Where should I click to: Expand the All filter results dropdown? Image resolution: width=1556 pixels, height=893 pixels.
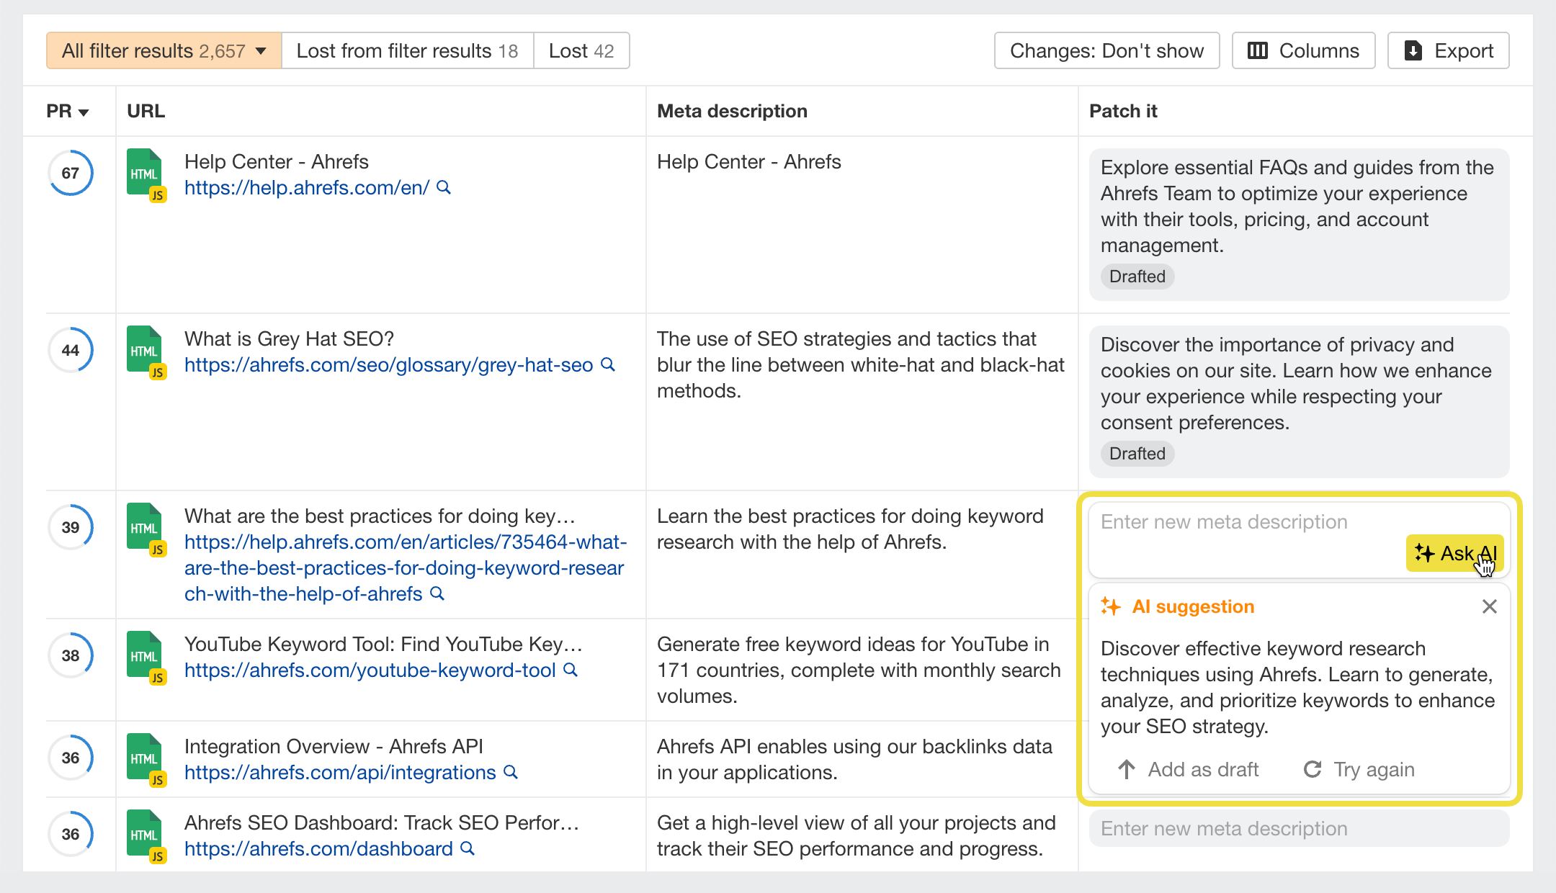click(x=164, y=50)
